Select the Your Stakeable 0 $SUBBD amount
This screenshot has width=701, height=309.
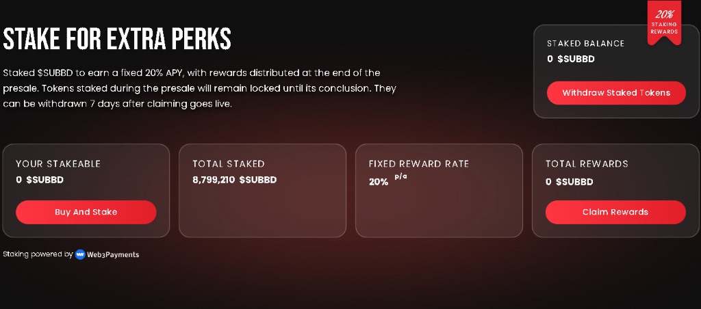point(40,180)
